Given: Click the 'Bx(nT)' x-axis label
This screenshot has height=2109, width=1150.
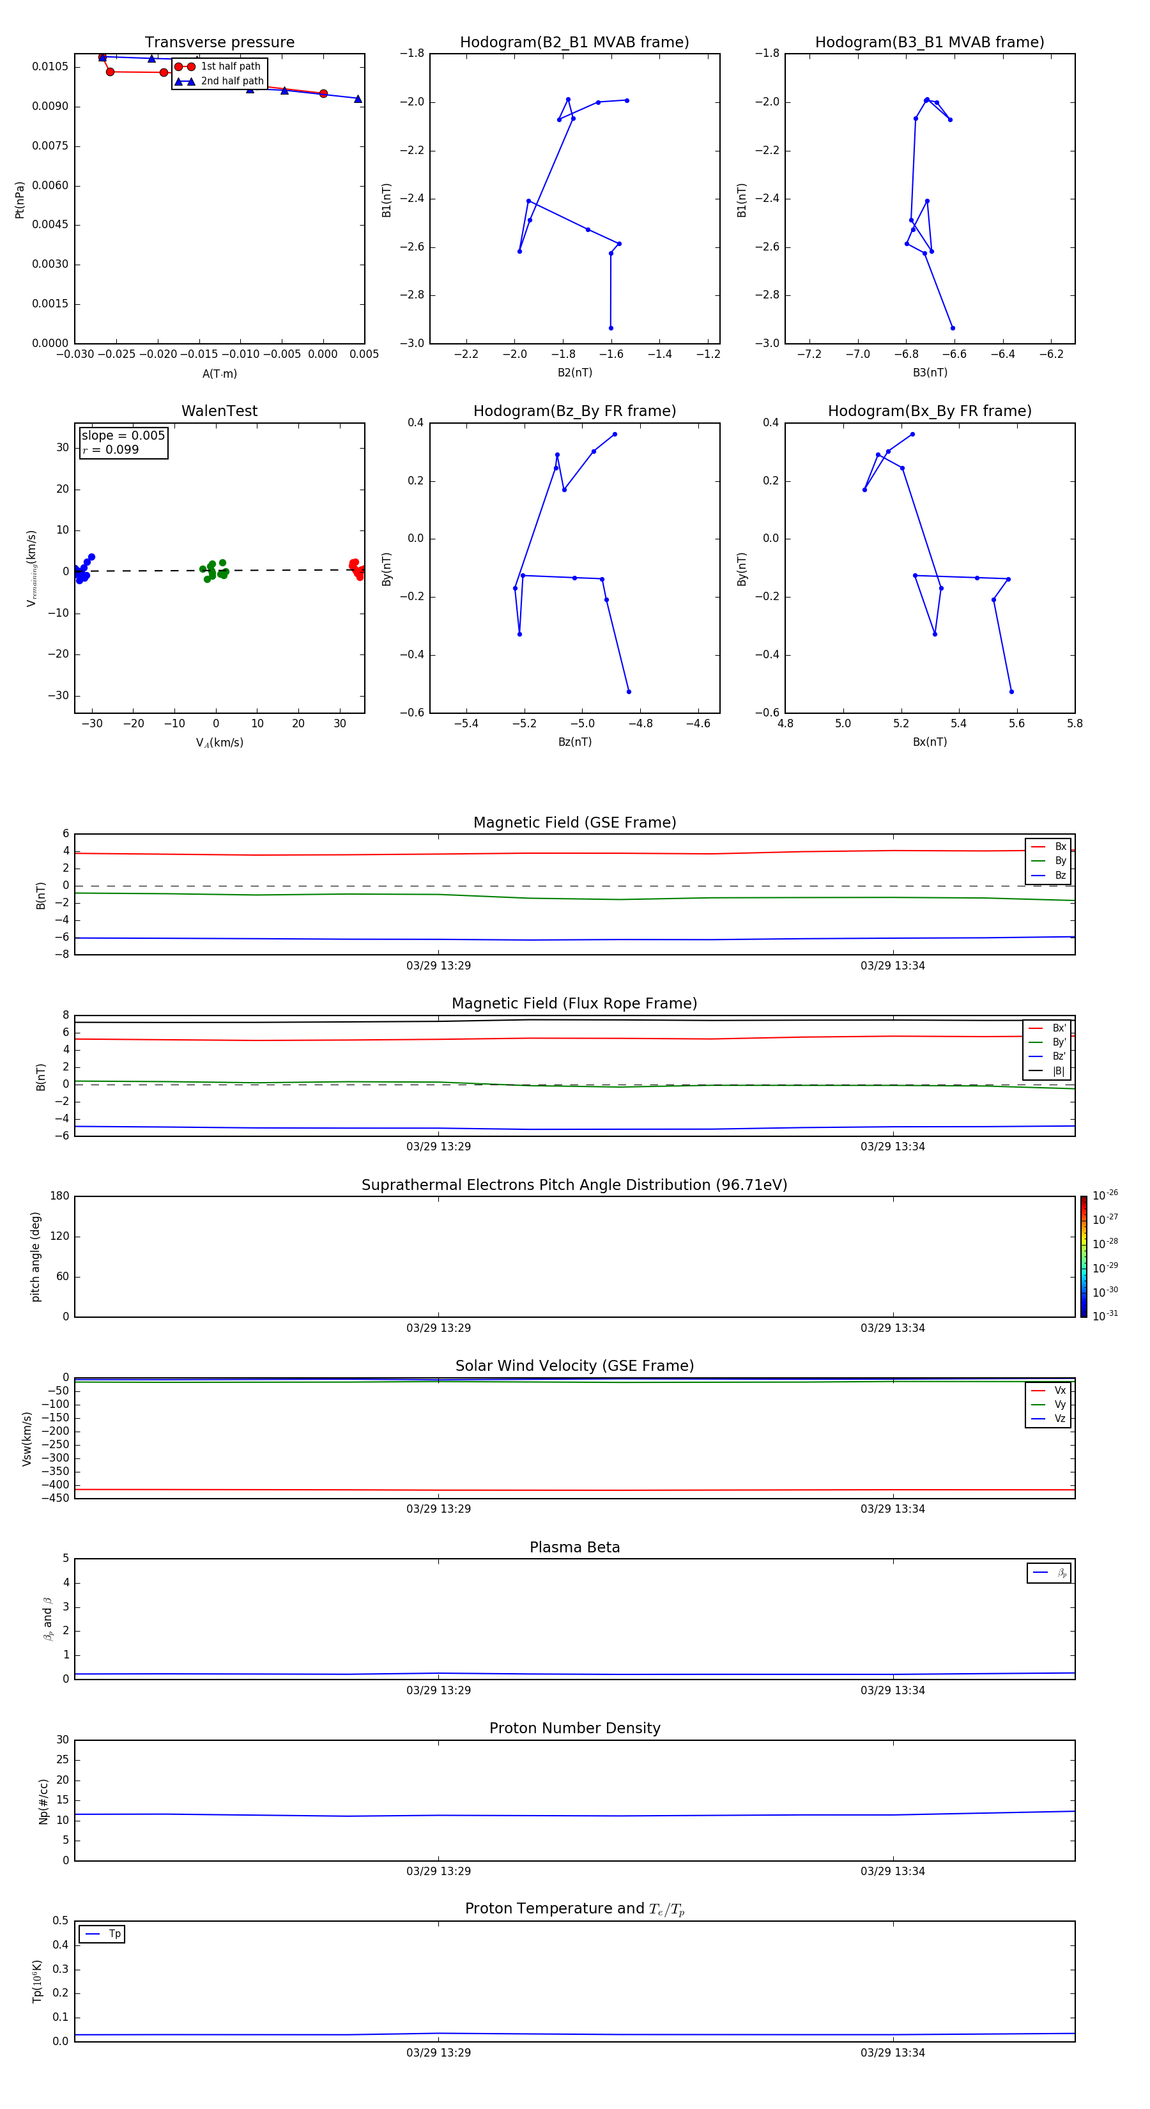Looking at the screenshot, I should (930, 742).
